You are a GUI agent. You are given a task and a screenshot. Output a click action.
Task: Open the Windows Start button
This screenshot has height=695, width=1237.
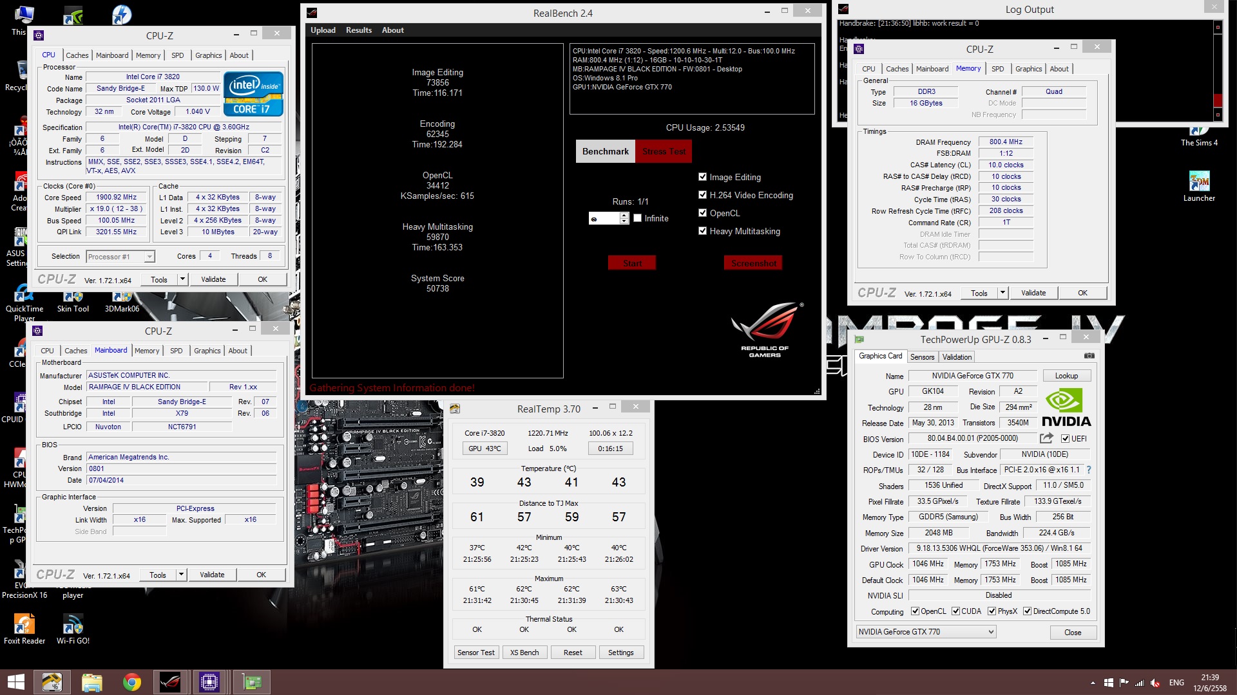click(x=15, y=681)
